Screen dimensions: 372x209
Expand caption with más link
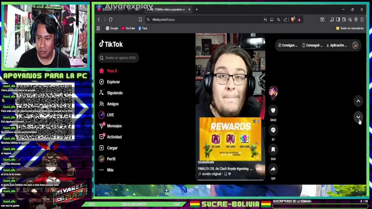tap(259, 169)
